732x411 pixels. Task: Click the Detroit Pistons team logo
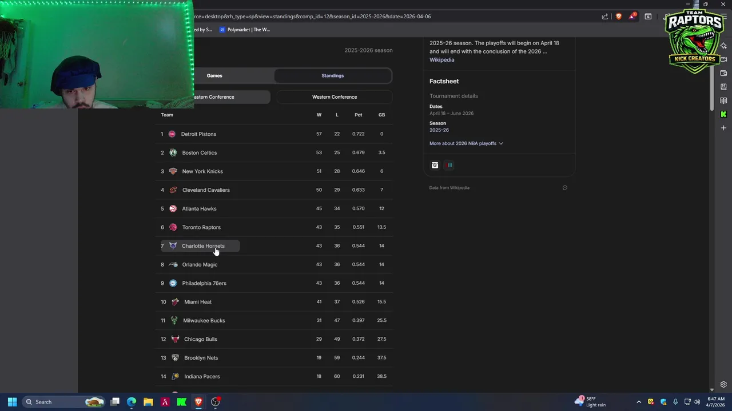pyautogui.click(x=172, y=134)
